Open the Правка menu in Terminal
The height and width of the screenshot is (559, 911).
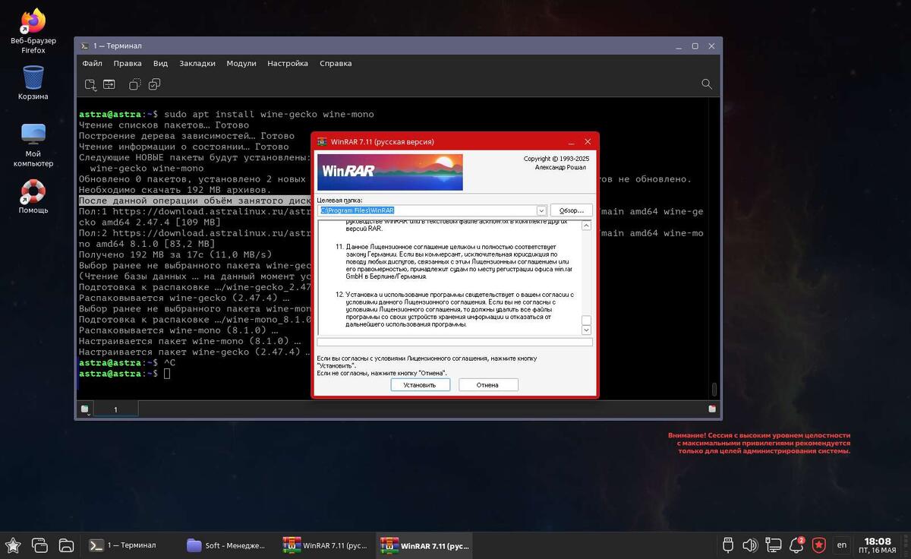(x=128, y=64)
